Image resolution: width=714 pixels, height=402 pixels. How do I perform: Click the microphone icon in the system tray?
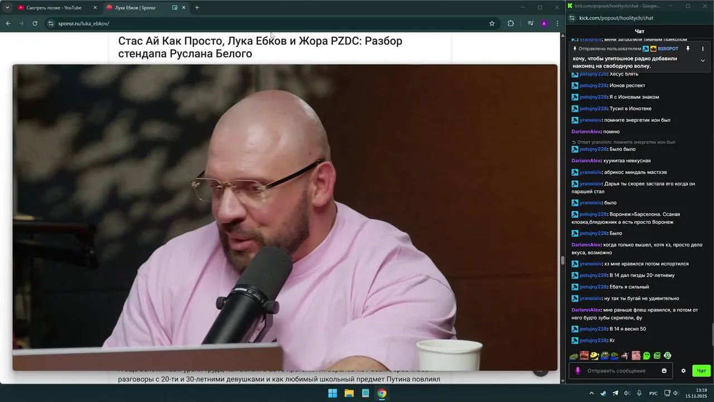(639, 393)
